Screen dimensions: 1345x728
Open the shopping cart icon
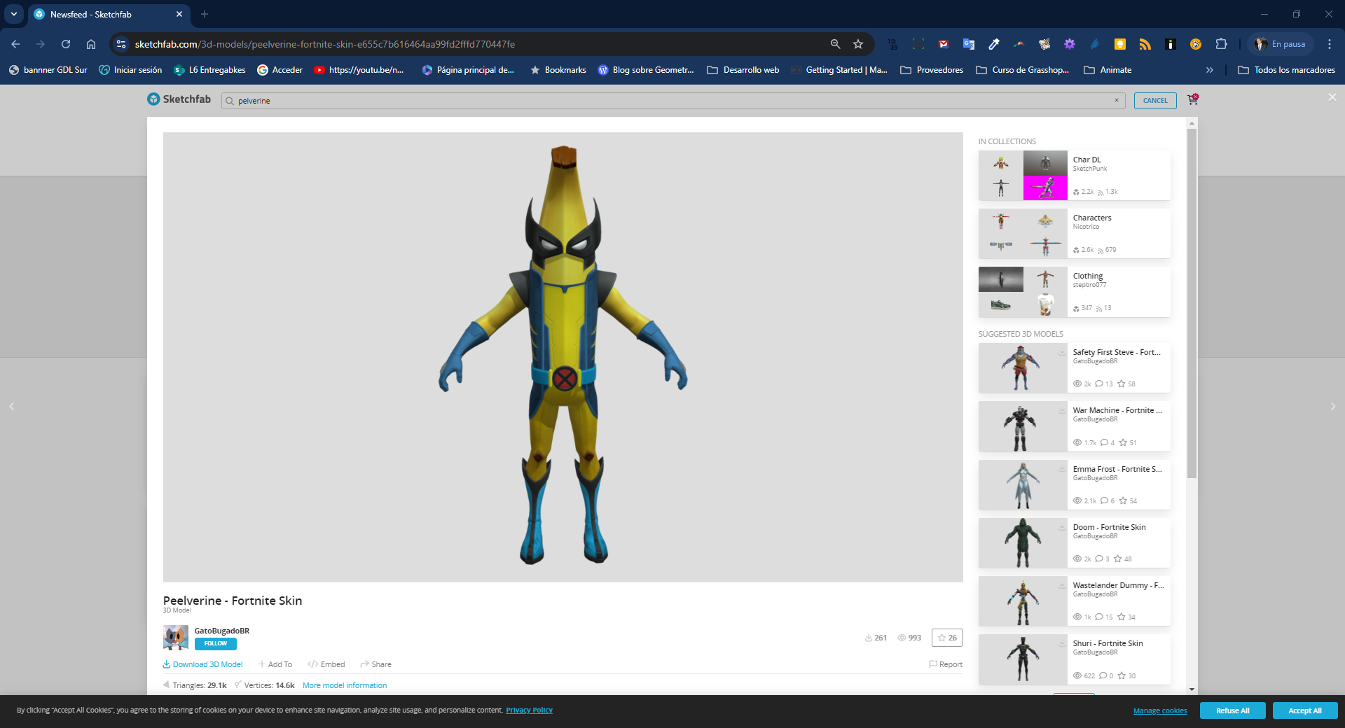tap(1193, 99)
